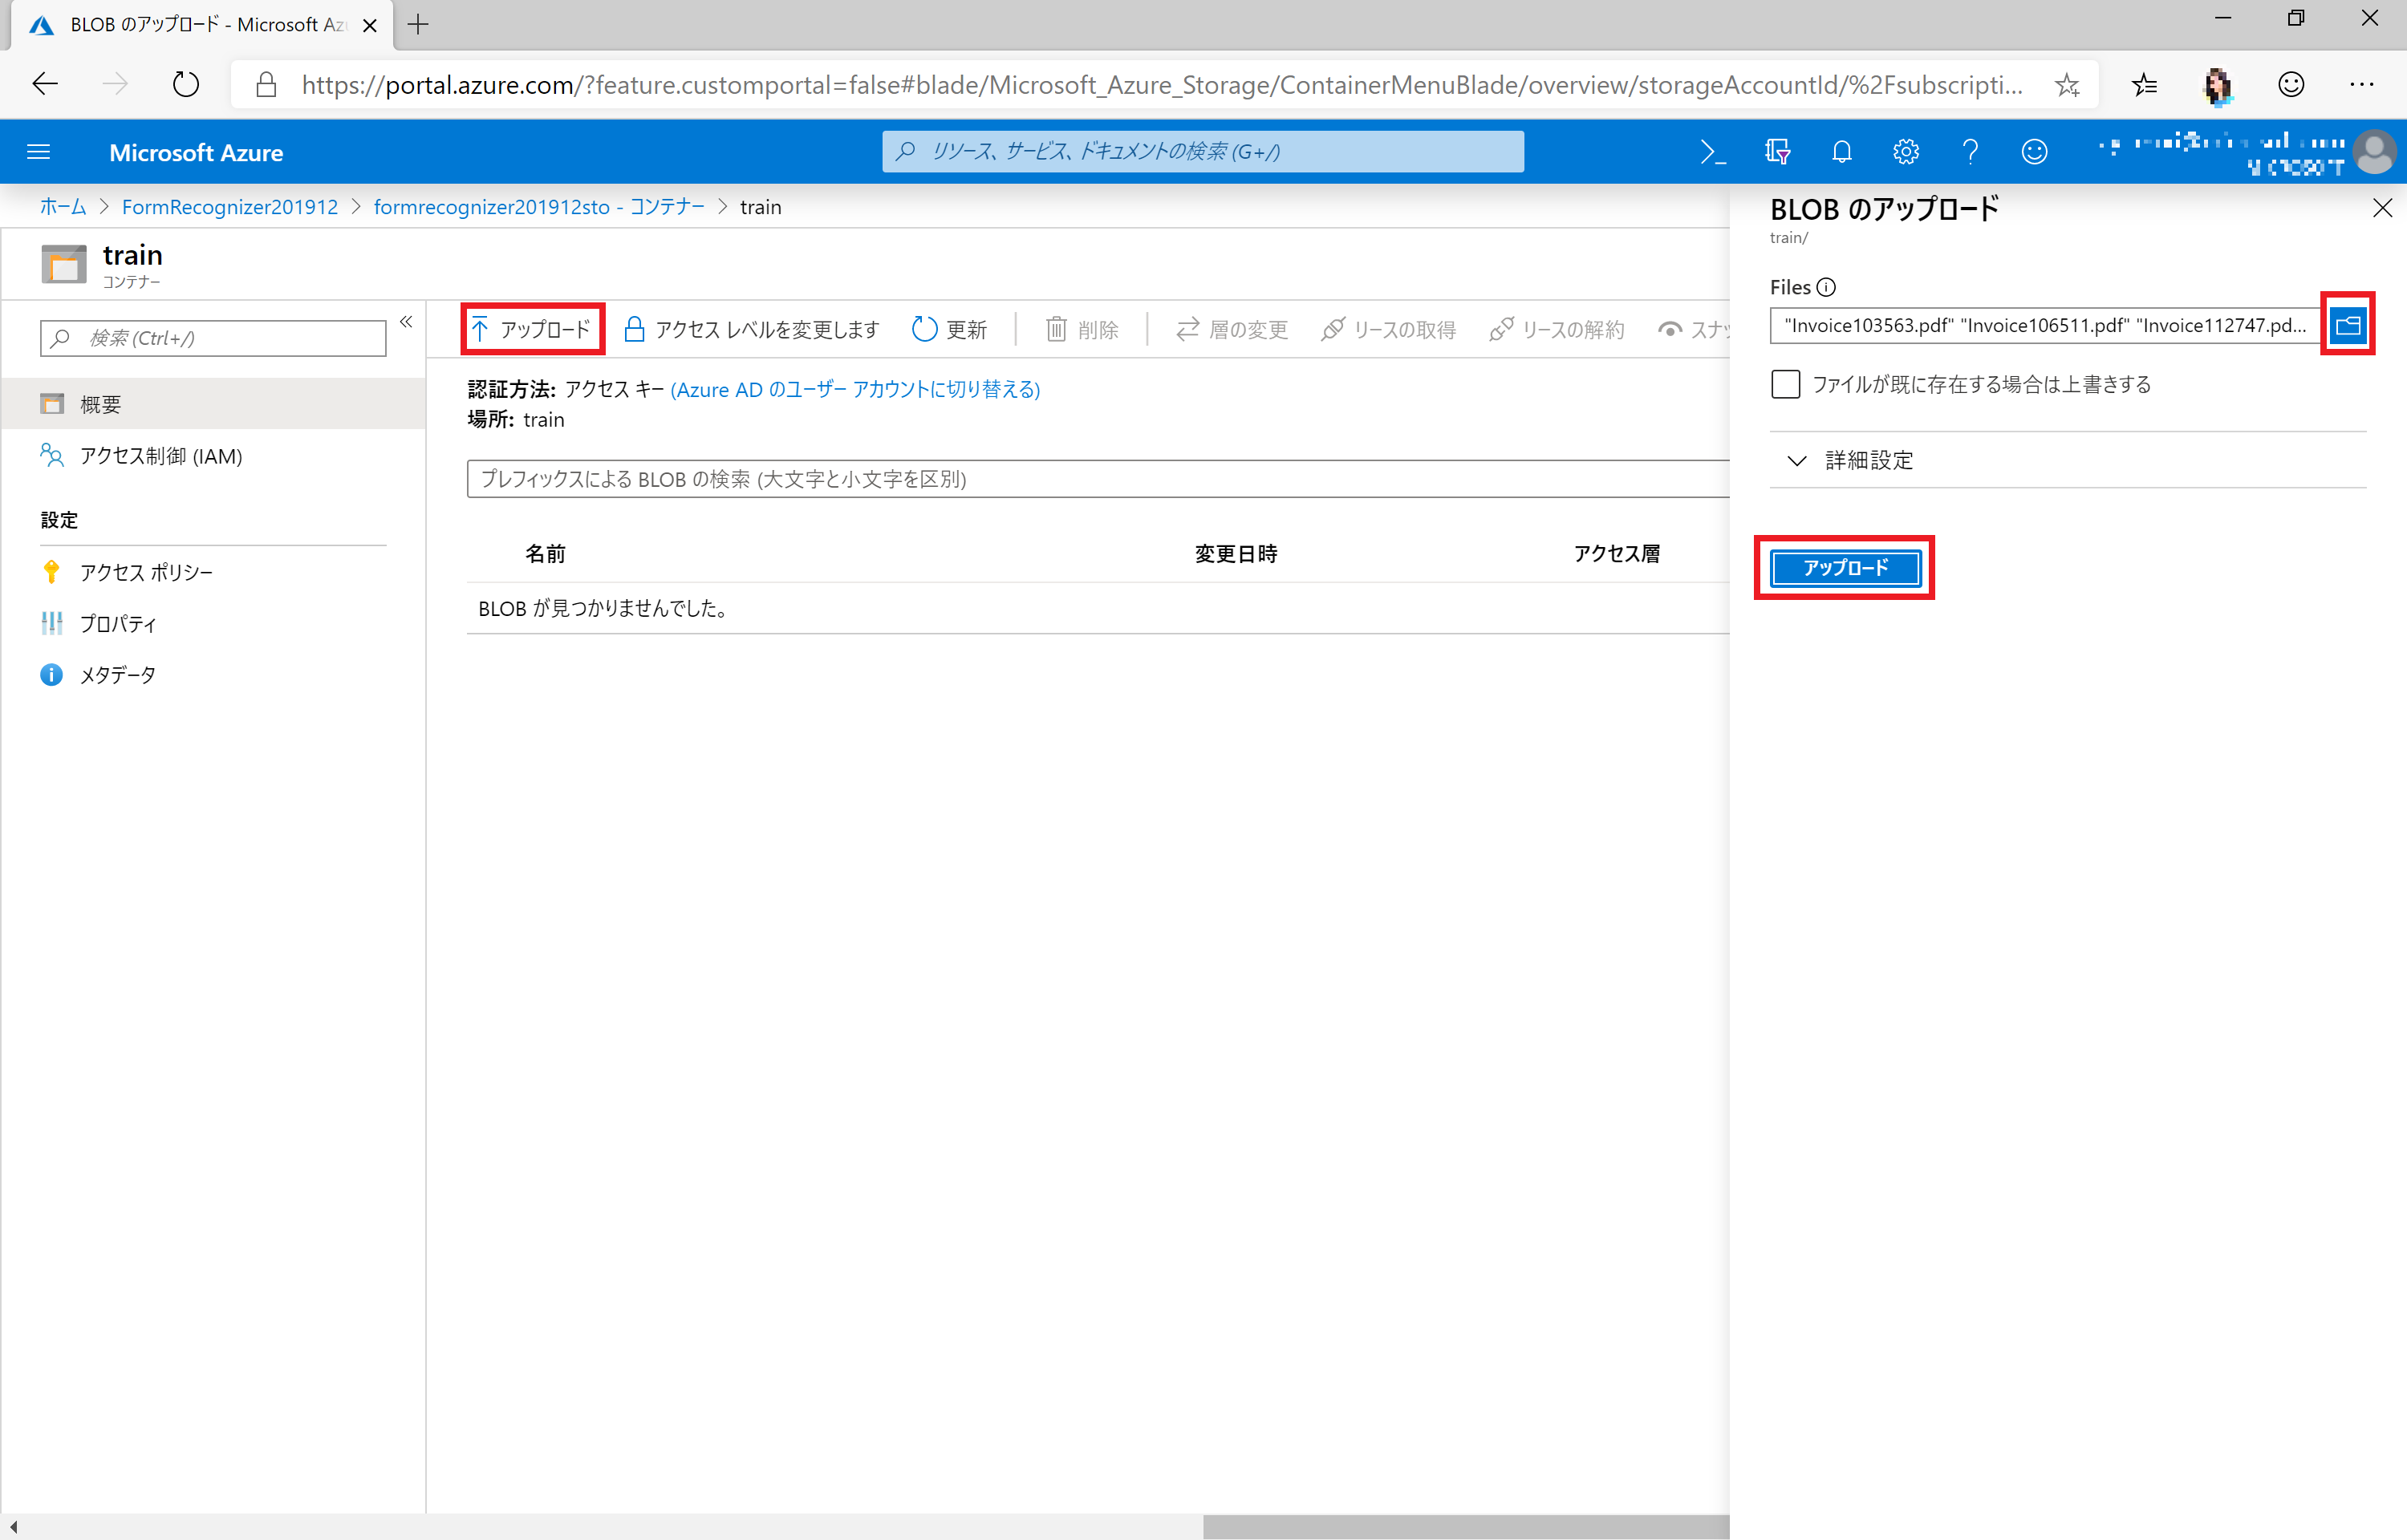Collapse the left menu with double chevron

(406, 322)
